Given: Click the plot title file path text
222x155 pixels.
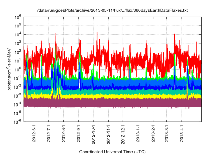Looking at the screenshot, I should 112,10.
